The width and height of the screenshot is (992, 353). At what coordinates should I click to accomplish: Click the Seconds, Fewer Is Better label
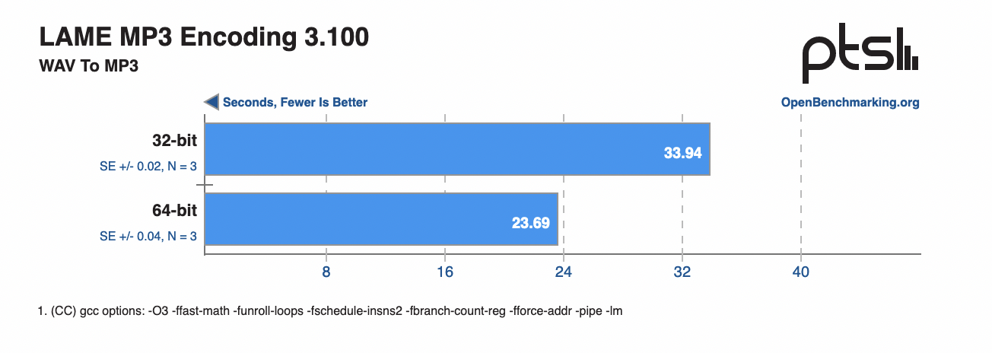(295, 102)
